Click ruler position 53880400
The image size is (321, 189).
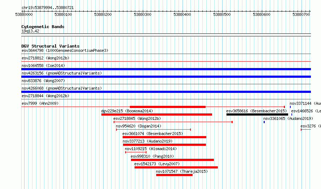click(182, 14)
